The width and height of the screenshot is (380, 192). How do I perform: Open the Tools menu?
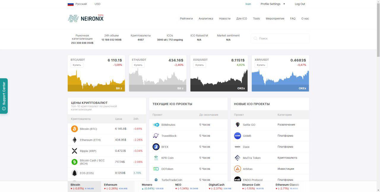256,19
